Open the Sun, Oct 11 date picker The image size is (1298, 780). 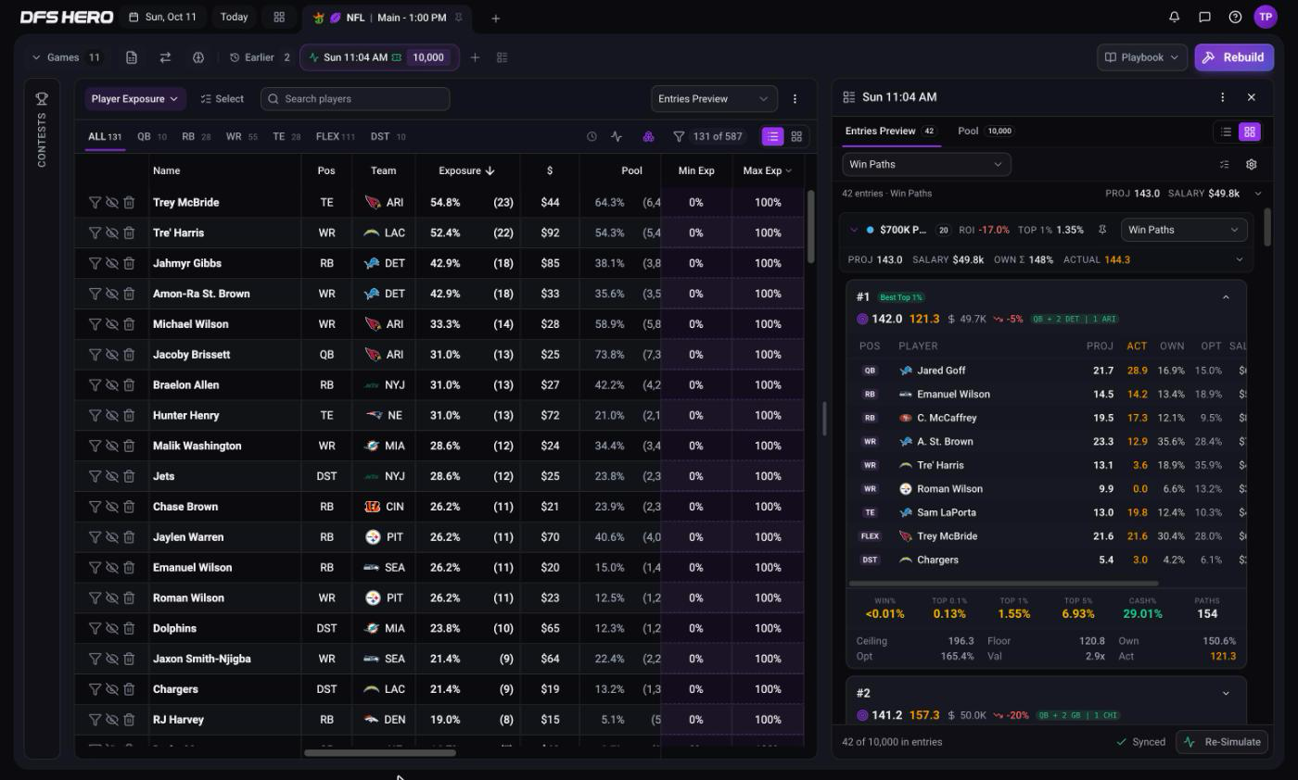pyautogui.click(x=162, y=17)
